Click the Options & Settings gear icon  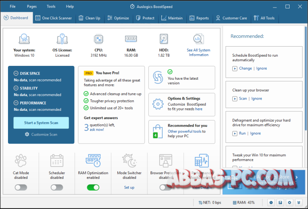(x=158, y=104)
